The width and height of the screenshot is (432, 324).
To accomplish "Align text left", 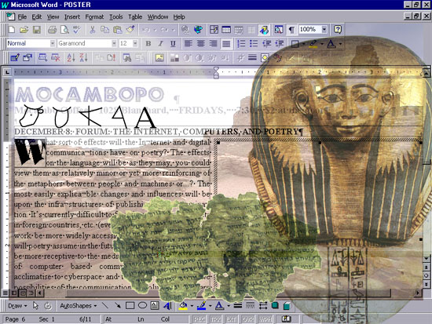I will [189, 43].
